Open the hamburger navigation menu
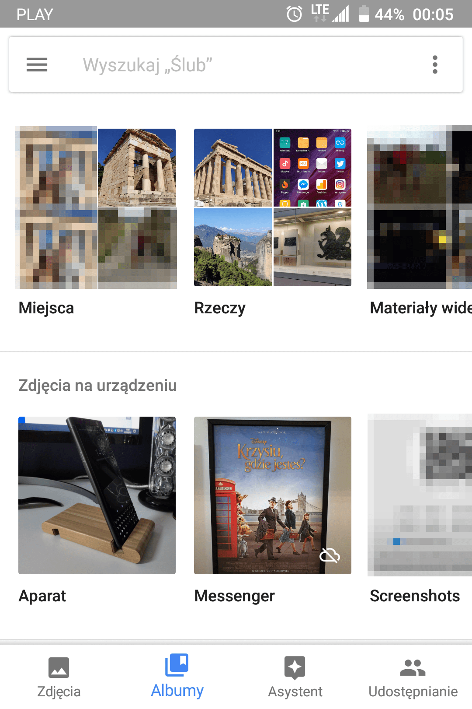472x709 pixels. (x=37, y=65)
